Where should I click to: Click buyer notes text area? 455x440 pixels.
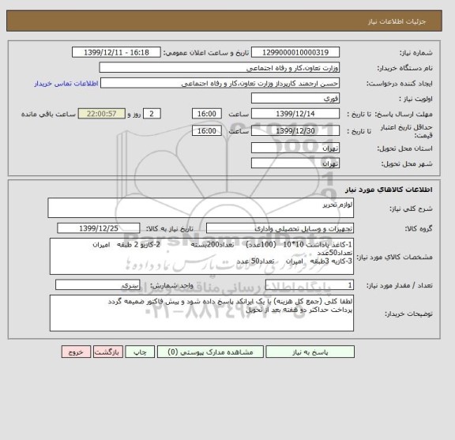(x=201, y=313)
